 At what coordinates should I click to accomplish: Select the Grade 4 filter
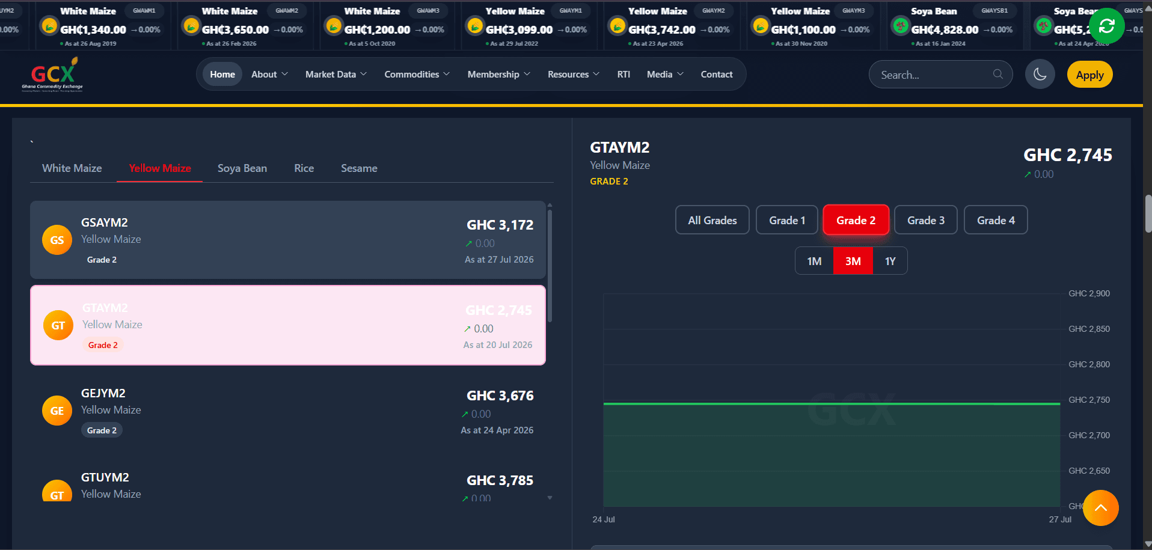click(x=996, y=220)
